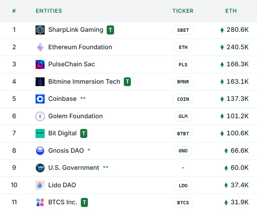Sort by the ENTITIES column header
The image size is (257, 210).
pyautogui.click(x=49, y=11)
